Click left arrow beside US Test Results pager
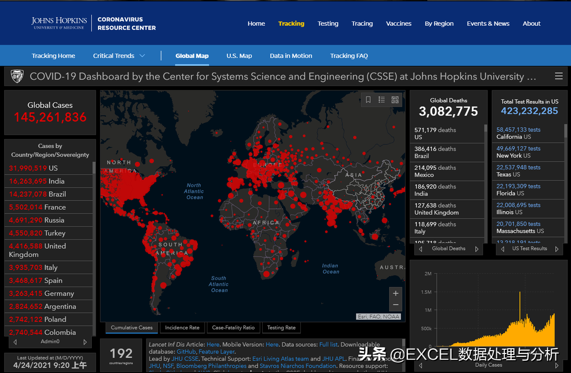The height and width of the screenshot is (373, 571). click(502, 249)
